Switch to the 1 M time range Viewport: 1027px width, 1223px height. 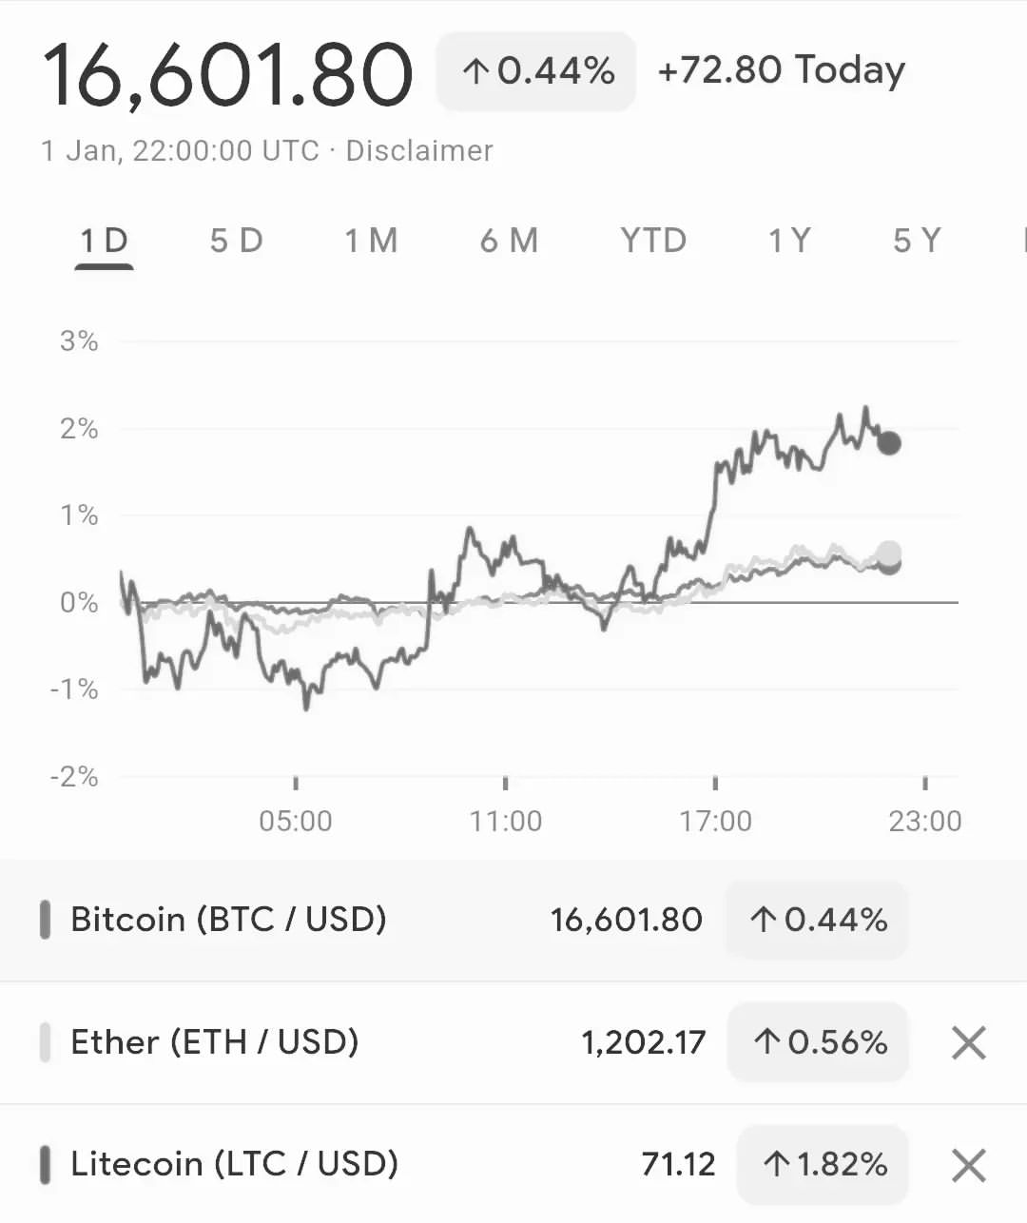coord(371,242)
